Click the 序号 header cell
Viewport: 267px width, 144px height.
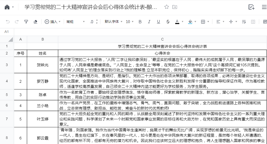(x=20, y=53)
